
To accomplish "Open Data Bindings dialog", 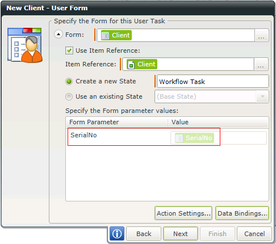I will pyautogui.click(x=242, y=213).
